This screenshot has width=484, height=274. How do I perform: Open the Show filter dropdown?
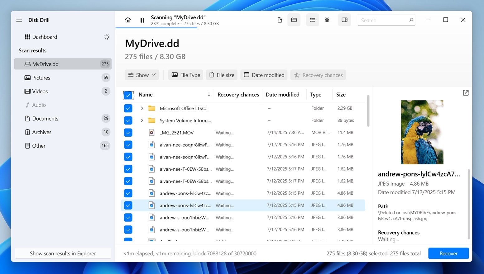coord(142,75)
